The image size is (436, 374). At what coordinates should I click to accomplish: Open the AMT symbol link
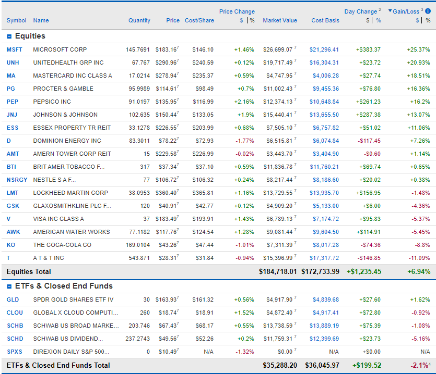[13, 154]
